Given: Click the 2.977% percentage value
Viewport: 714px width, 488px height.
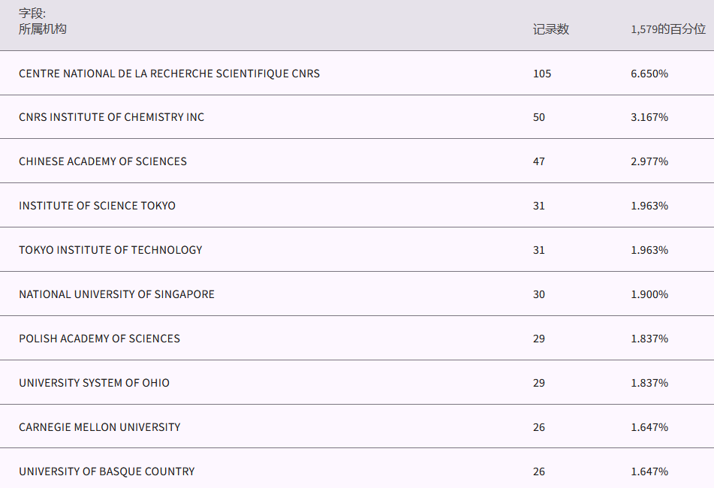Looking at the screenshot, I should click(x=649, y=161).
